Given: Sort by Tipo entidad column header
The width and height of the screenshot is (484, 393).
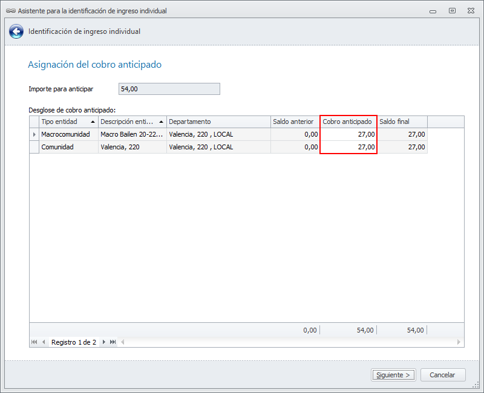Looking at the screenshot, I should 68,122.
